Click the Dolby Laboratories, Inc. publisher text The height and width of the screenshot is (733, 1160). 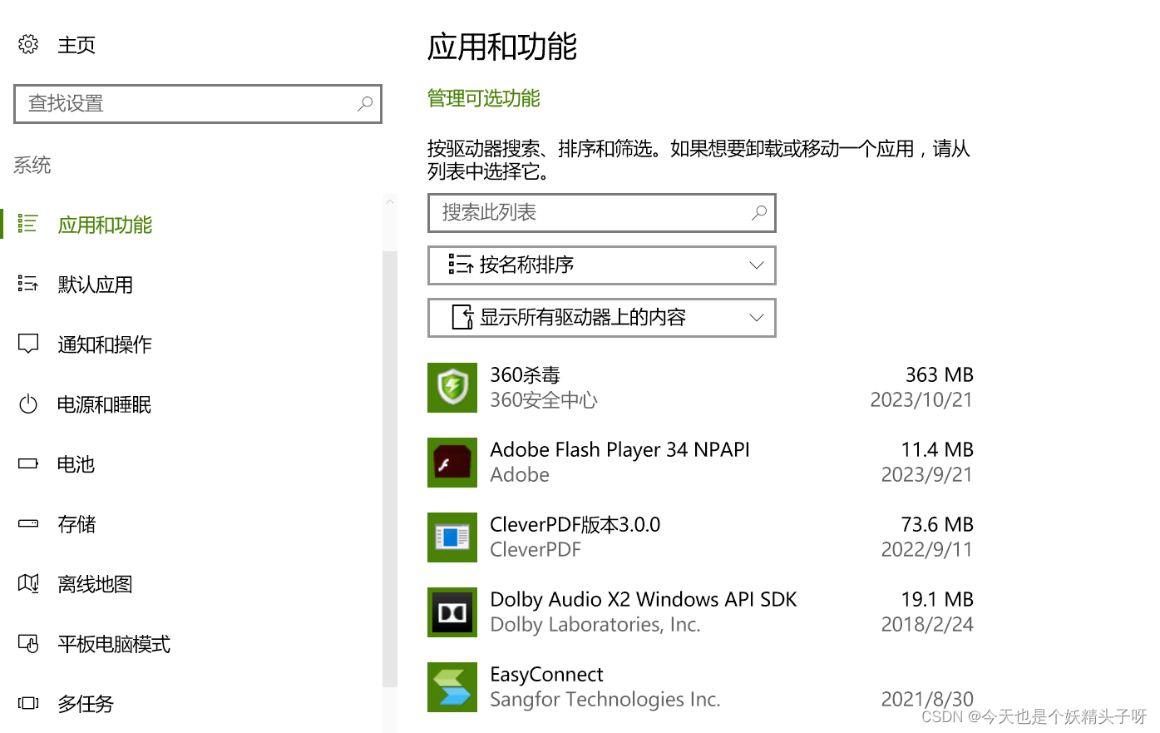(x=595, y=624)
